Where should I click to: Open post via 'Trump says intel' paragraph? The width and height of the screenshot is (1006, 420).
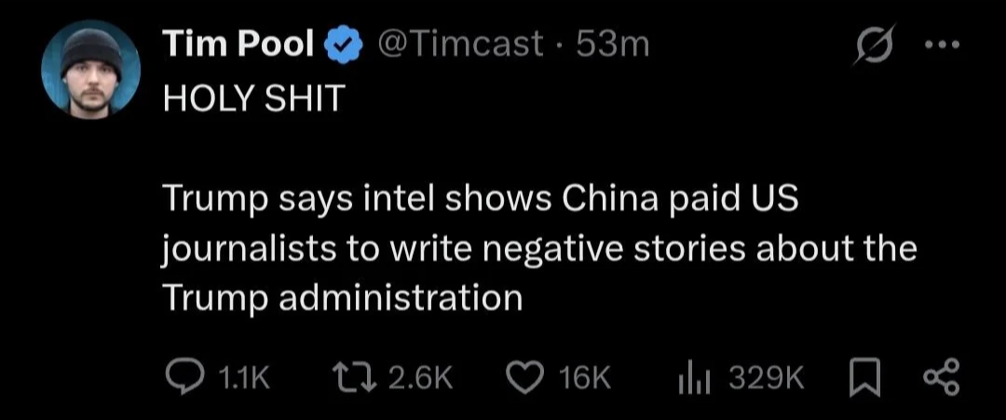(539, 249)
